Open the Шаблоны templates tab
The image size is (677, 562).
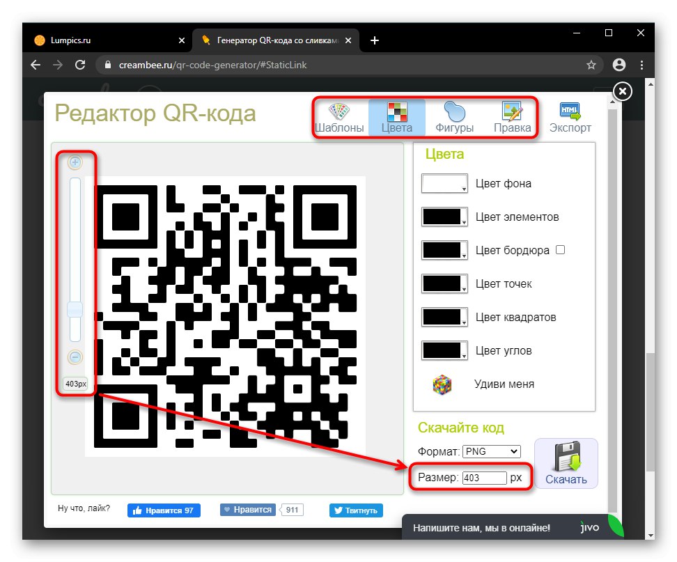click(x=339, y=118)
